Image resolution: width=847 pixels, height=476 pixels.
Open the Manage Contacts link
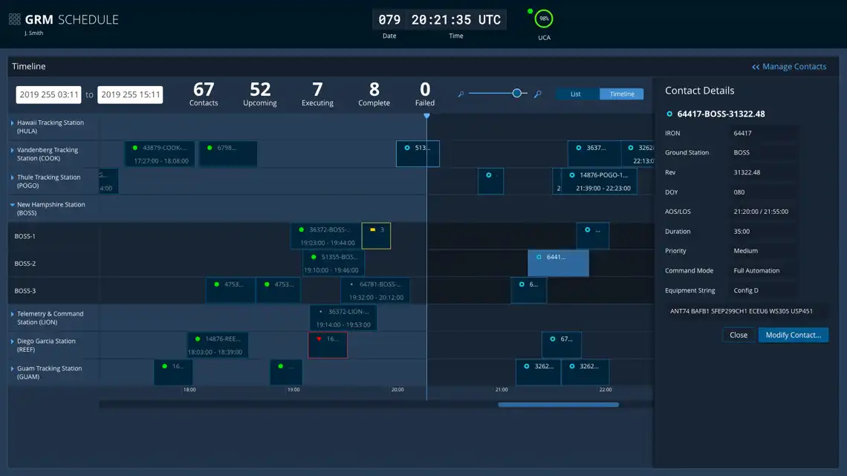click(x=788, y=66)
